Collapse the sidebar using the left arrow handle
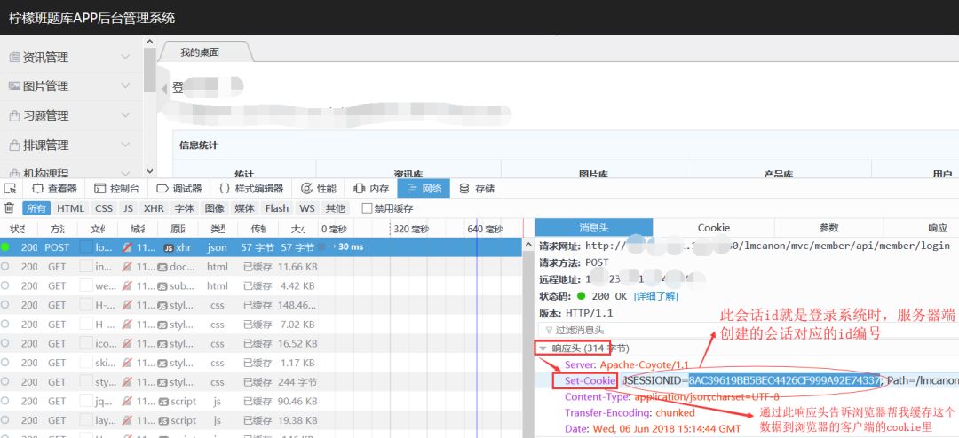 [x=164, y=90]
